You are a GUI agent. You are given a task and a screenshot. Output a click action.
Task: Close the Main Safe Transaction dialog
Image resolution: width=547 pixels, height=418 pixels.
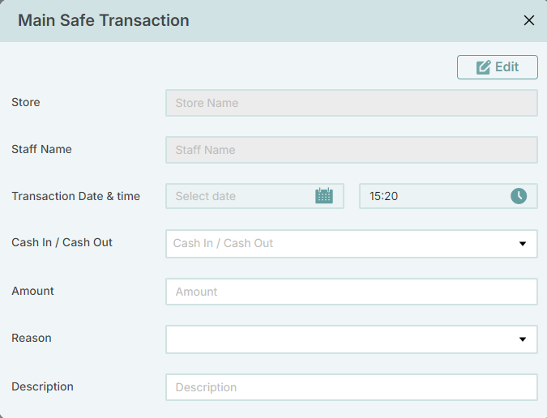pos(529,20)
